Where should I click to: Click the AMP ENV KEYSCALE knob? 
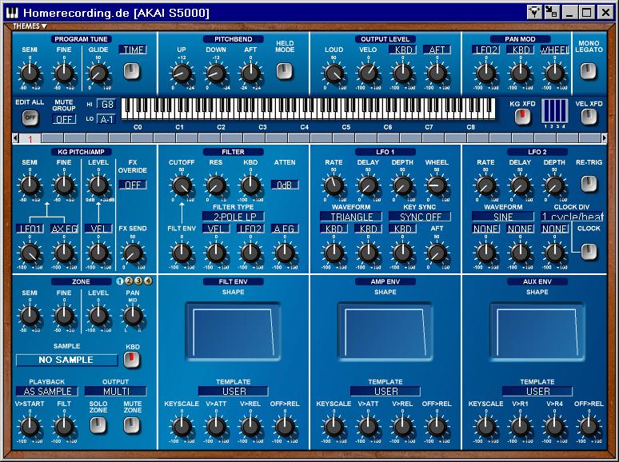pyautogui.click(x=333, y=428)
